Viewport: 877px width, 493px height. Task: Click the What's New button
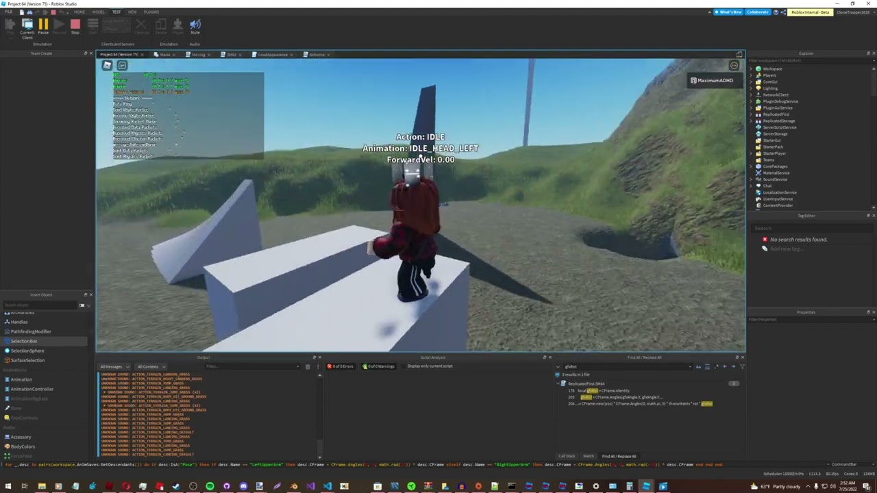728,12
